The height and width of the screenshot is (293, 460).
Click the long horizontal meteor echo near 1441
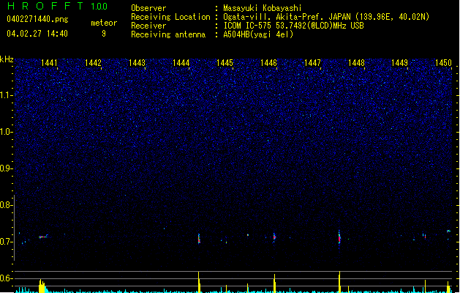[x=43, y=237]
